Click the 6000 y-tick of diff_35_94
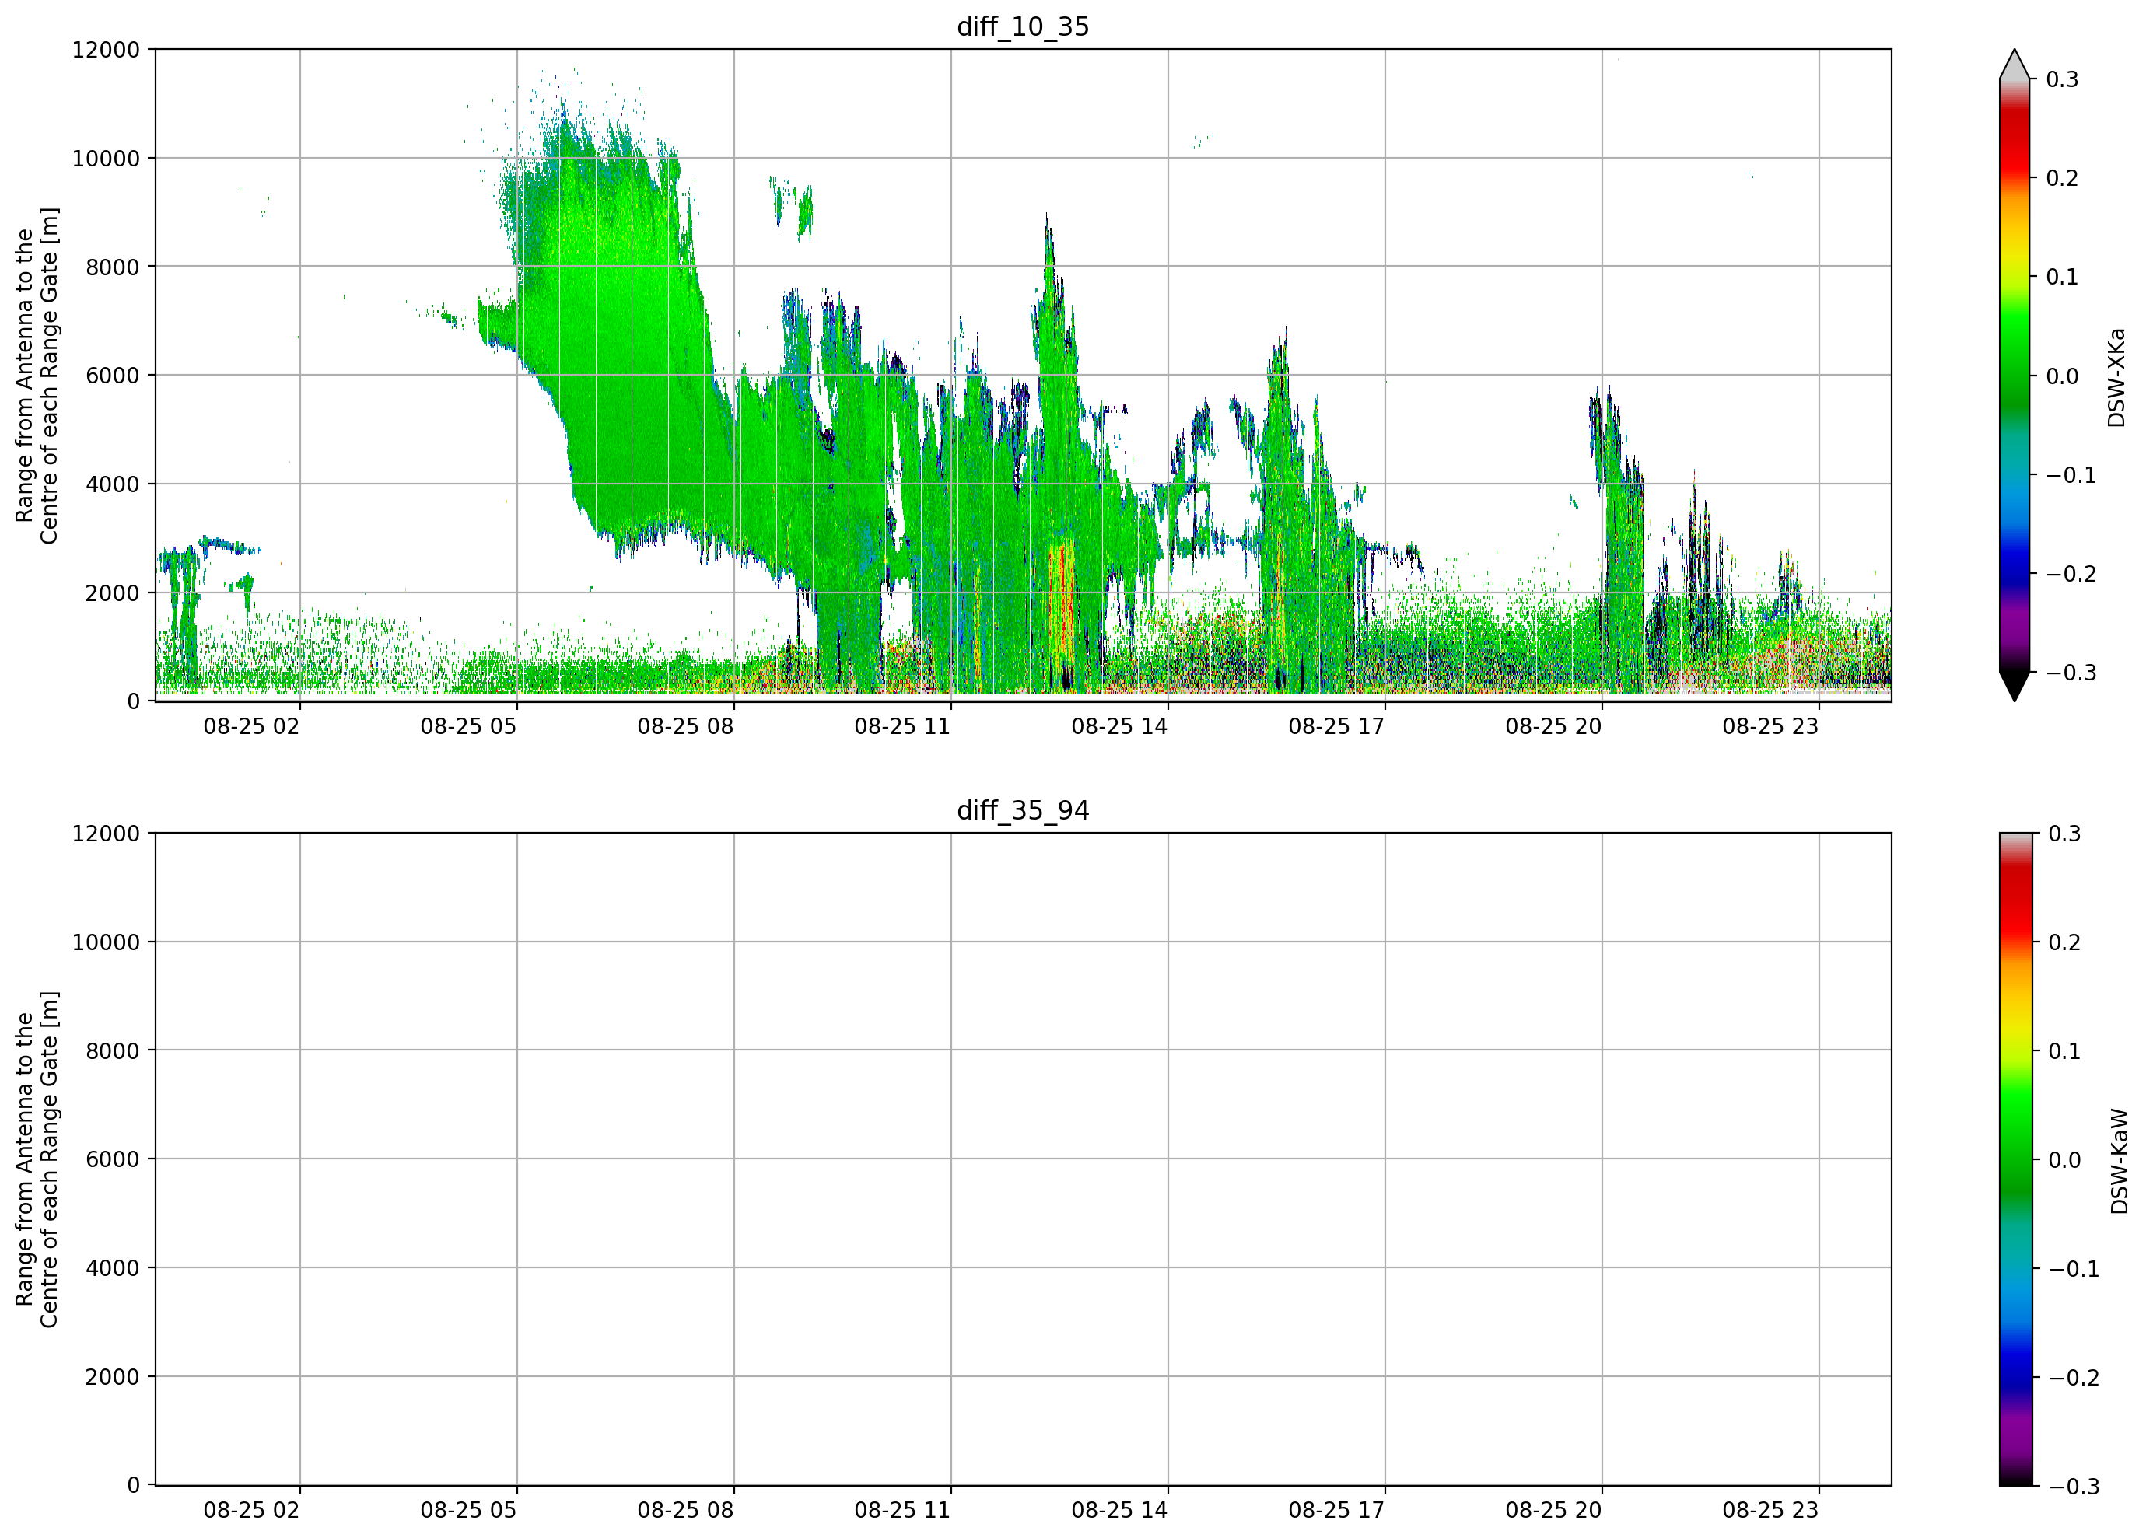Screen dimensions: 2146x1538 [113, 1159]
